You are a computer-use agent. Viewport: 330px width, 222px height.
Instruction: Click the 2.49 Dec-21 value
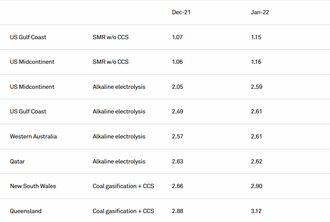point(178,112)
